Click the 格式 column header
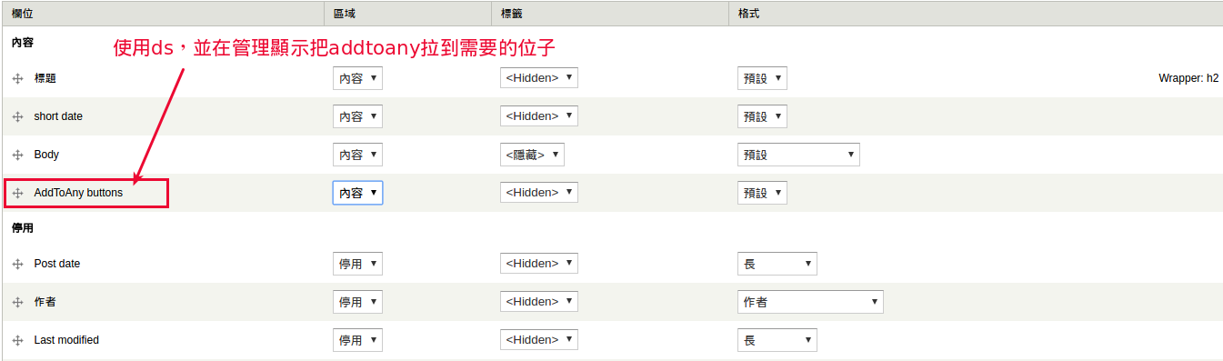The image size is (1223, 361). tap(749, 14)
